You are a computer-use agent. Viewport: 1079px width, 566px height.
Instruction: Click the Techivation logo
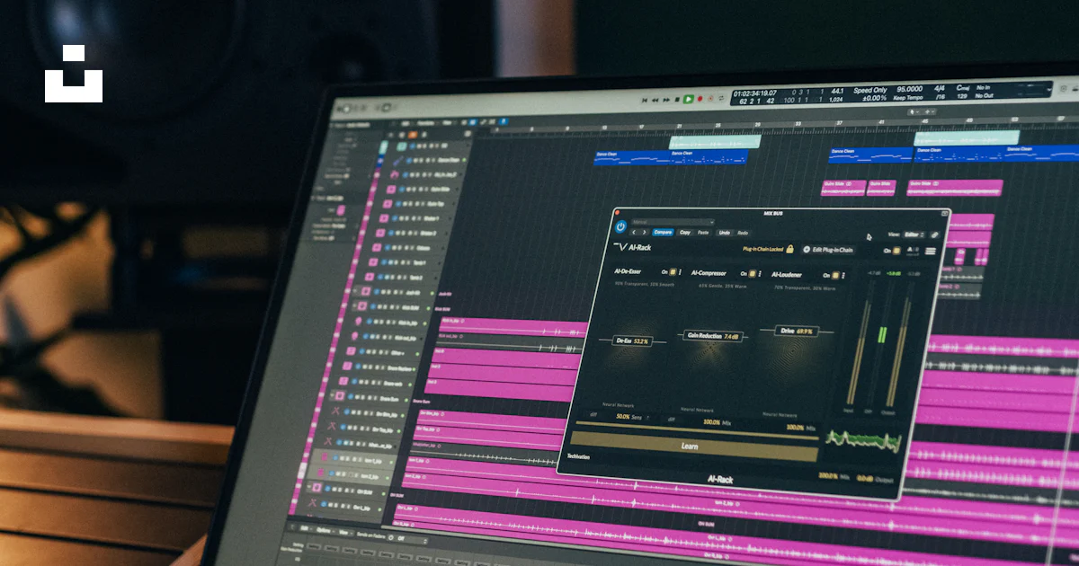click(x=578, y=456)
